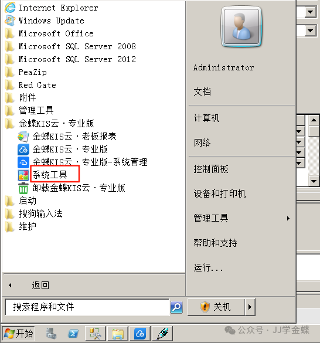Select 设备和打印机 in the right pane

pos(220,194)
